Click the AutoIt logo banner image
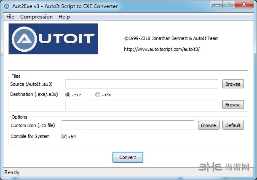Image resolution: width=257 pixels, height=180 pixels. [53, 39]
